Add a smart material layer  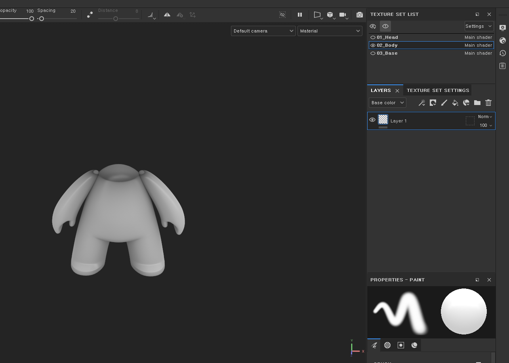click(466, 103)
